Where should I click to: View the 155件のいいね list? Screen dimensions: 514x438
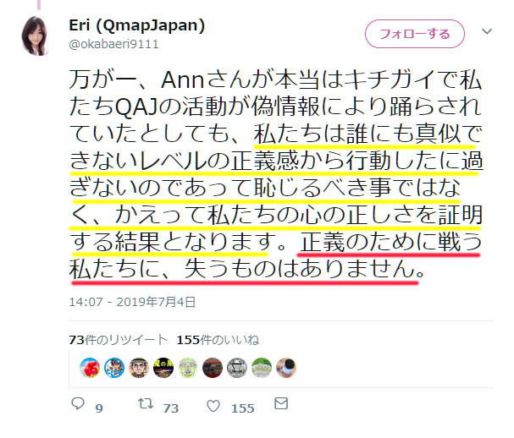[x=218, y=340]
